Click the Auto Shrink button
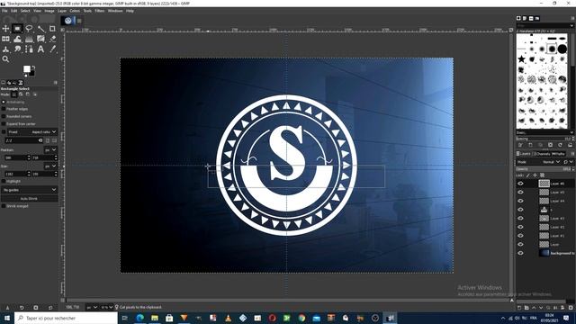The image size is (576, 324). coord(30,199)
